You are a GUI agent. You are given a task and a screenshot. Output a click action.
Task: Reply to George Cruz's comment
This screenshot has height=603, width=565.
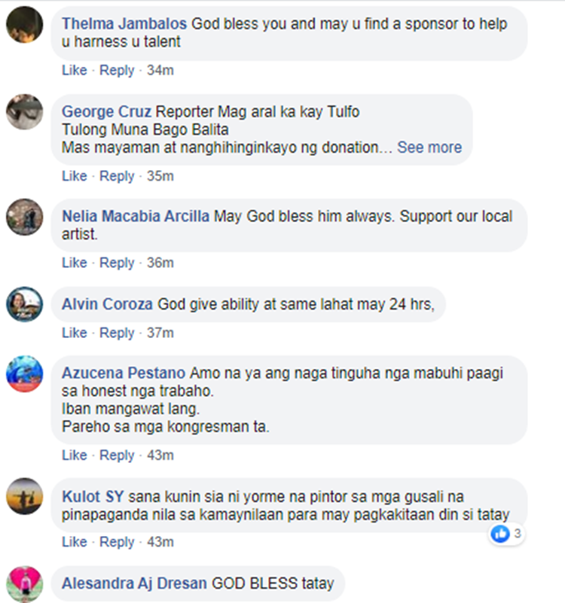pyautogui.click(x=117, y=176)
